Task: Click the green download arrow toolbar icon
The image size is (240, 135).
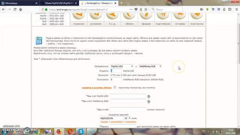Action: [x=207, y=9]
